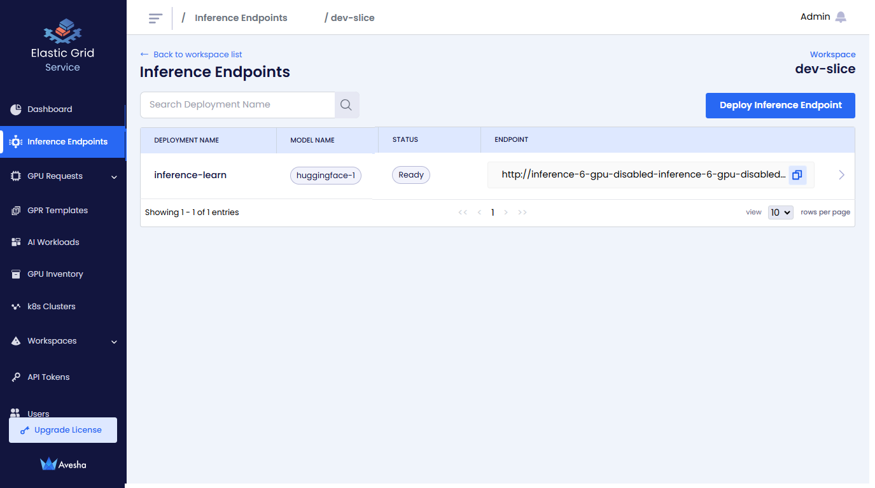Click the Upgrade License button
Viewport: 875px width, 488px height.
point(63,430)
